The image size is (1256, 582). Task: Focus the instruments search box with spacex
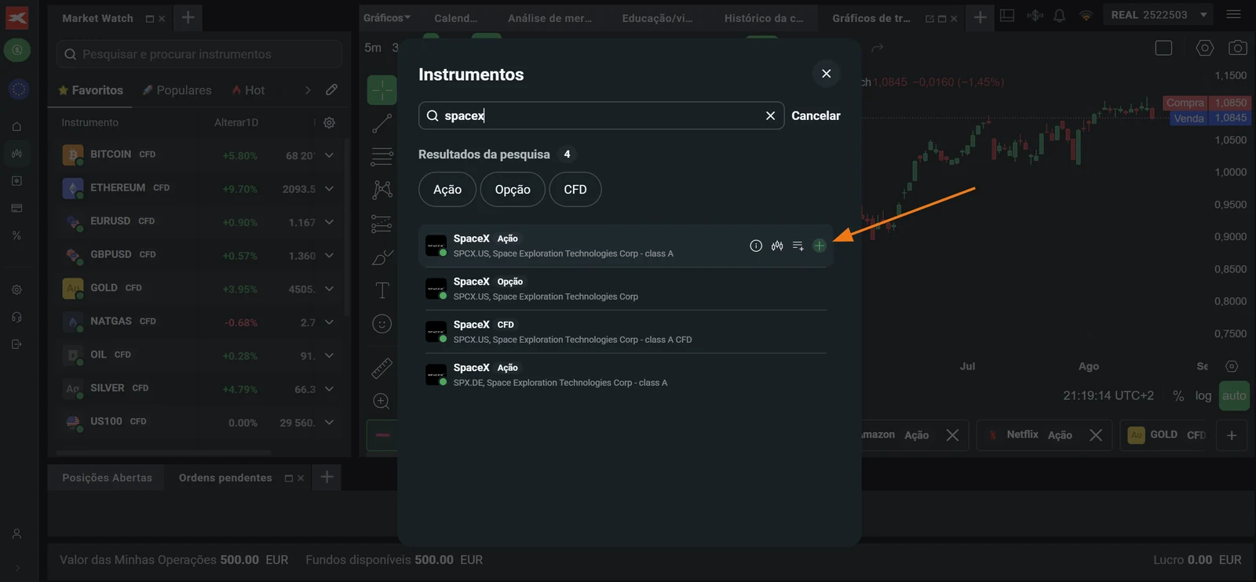click(601, 115)
